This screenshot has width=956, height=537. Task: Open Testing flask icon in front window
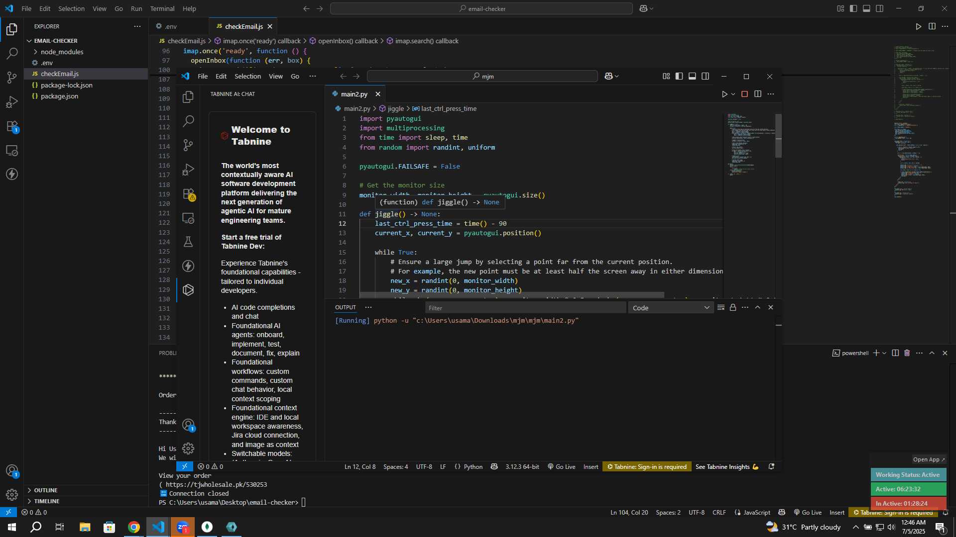[188, 242]
